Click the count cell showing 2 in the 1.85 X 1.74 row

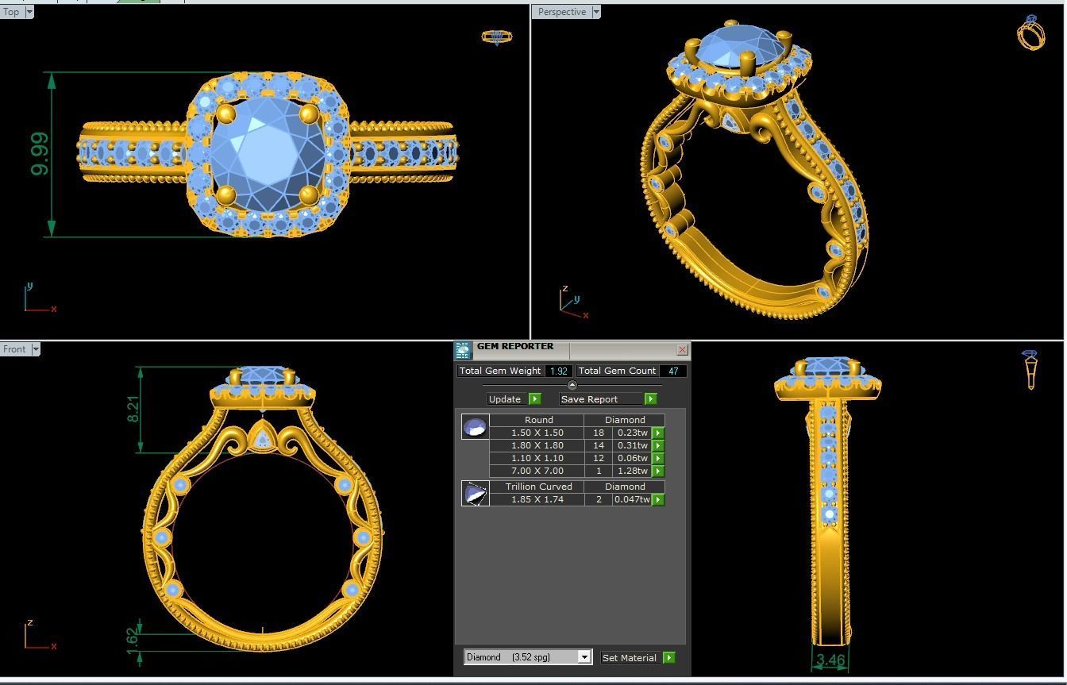pyautogui.click(x=598, y=499)
